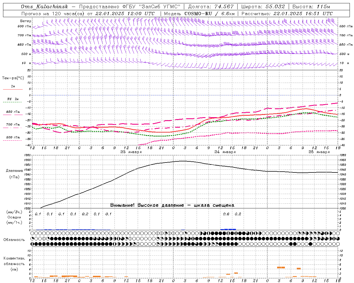Image resolution: width=354 pixels, height=283 pixels.
Task: Click the "(гПа)" unit under Давление
Action: 14,177
